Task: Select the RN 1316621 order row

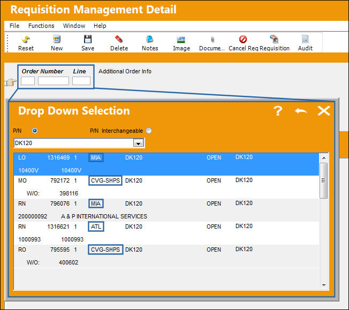Action: (x=166, y=233)
